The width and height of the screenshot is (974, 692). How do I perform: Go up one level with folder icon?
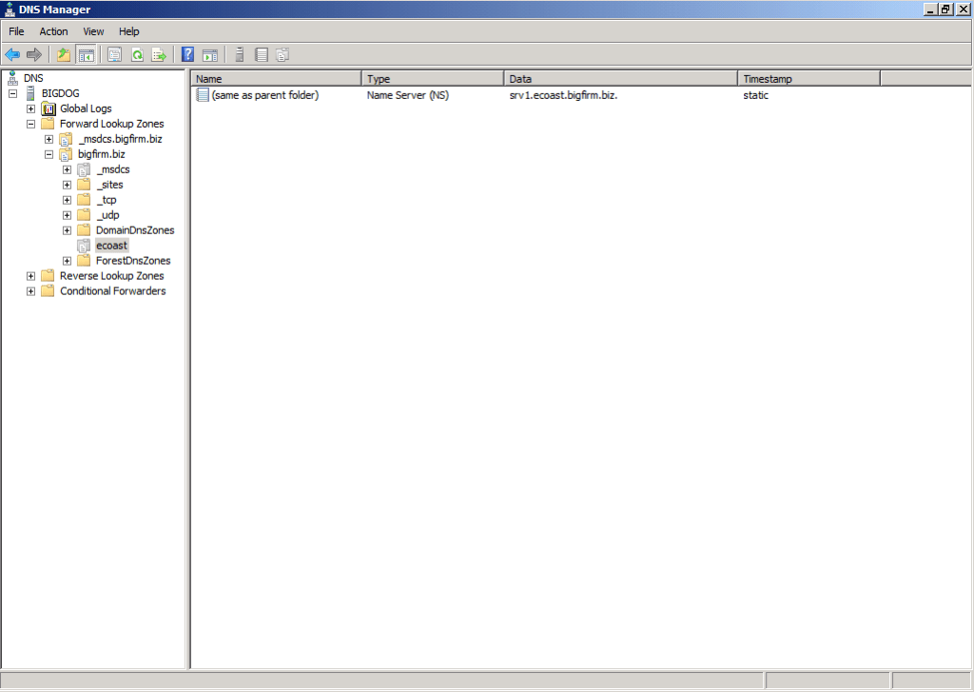tap(64, 54)
